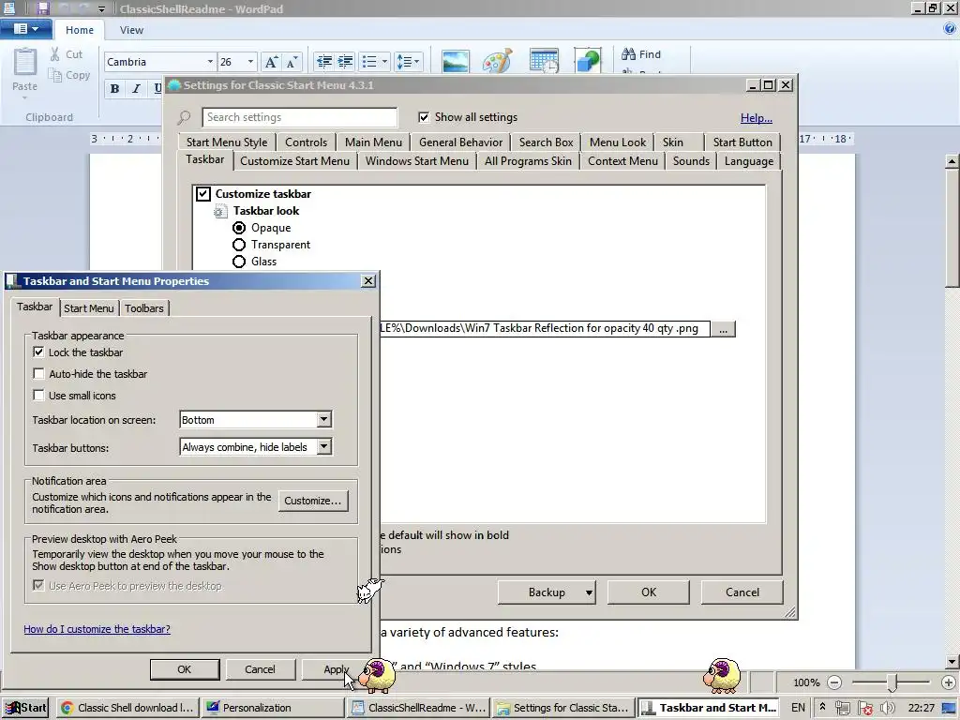Click the Decrease indent icon in WordPad

click(323, 61)
